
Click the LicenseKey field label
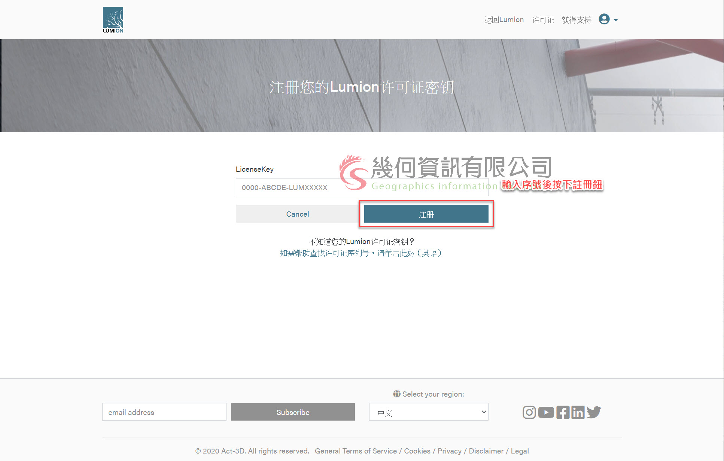255,169
